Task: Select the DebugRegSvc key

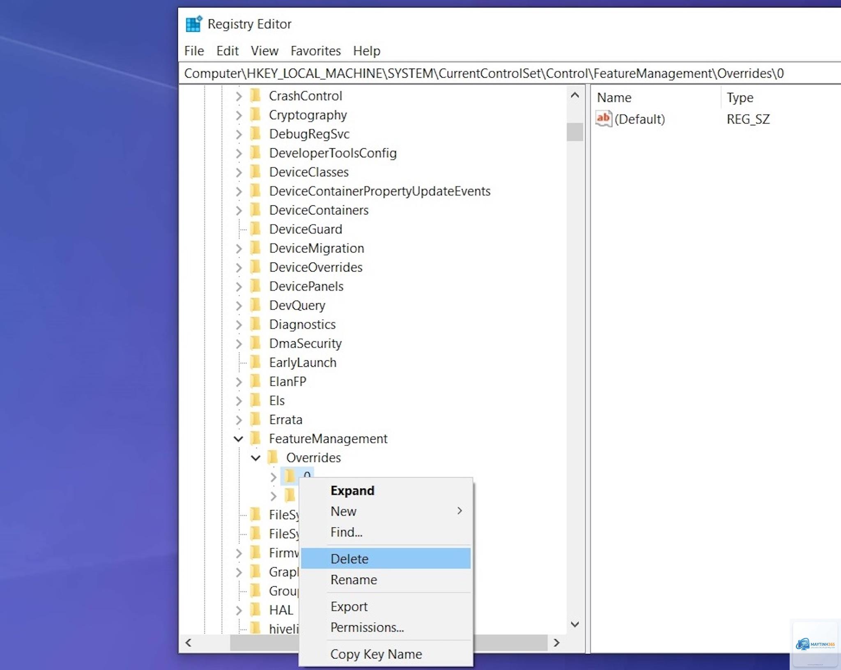Action: (x=309, y=134)
